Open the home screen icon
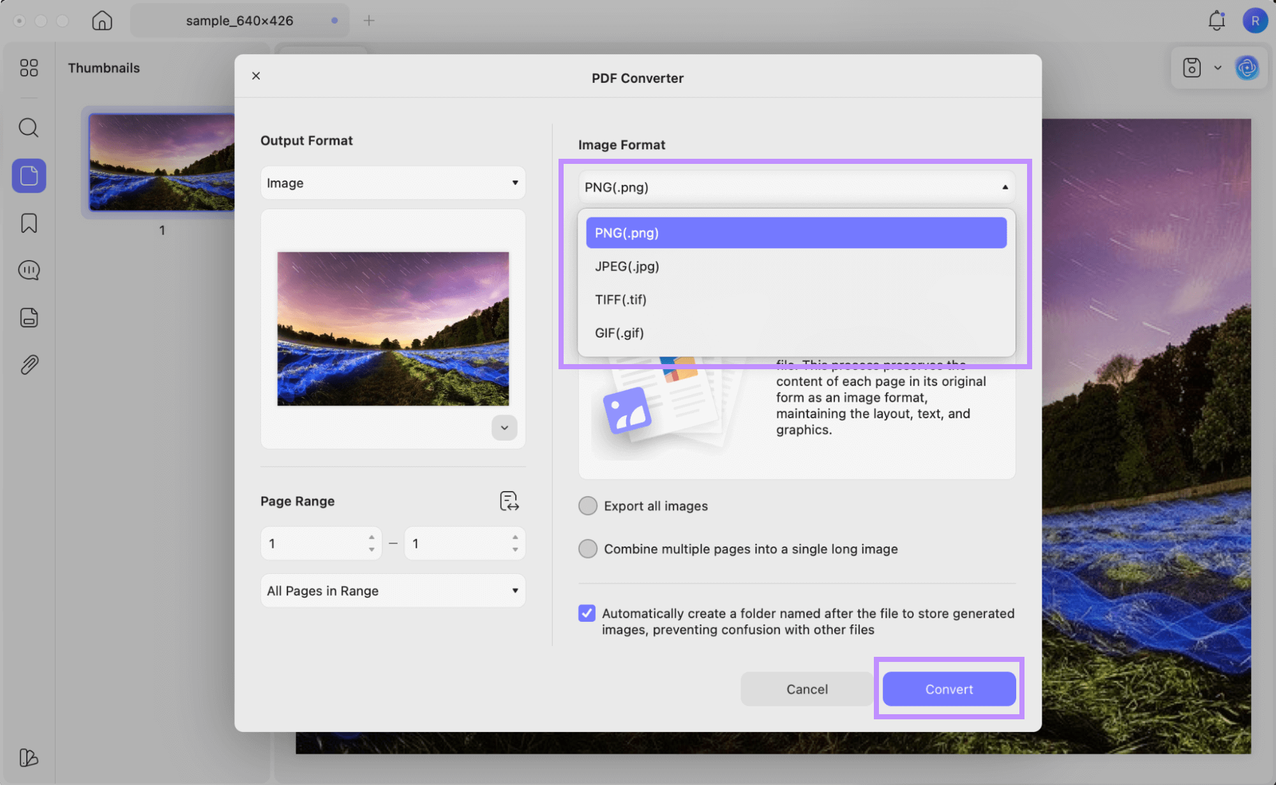1276x785 pixels. tap(102, 20)
